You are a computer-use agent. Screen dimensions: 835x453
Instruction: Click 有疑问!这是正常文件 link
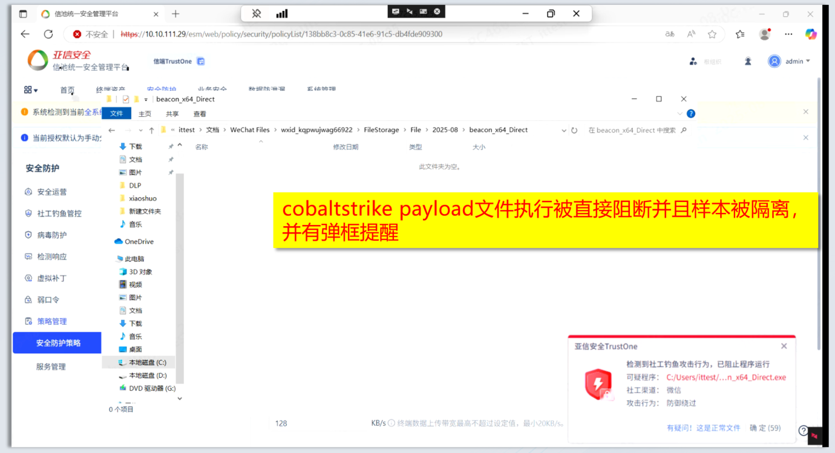pyautogui.click(x=703, y=428)
